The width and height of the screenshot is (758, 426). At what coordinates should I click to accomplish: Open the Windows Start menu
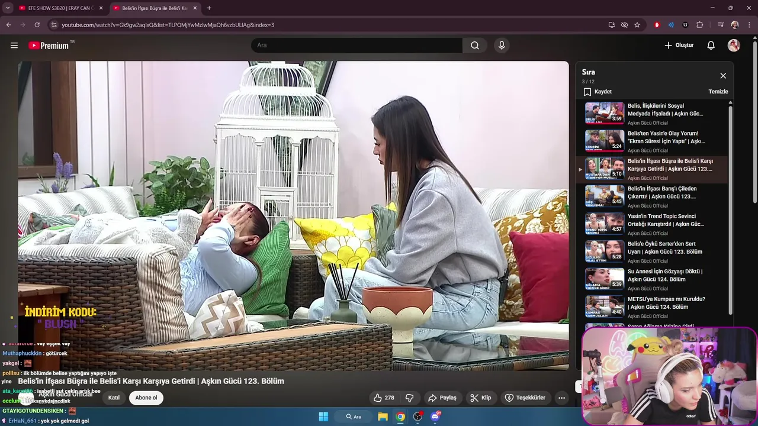[x=323, y=417]
